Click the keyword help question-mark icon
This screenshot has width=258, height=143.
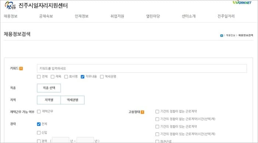pyautogui.click(x=21, y=68)
